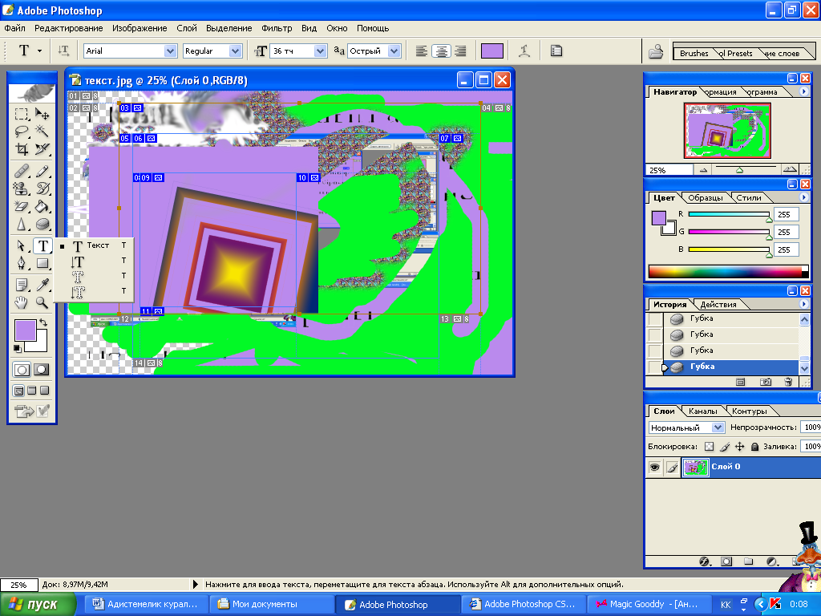The height and width of the screenshot is (616, 821).
Task: Switch to Quick Mask mode
Action: point(42,370)
